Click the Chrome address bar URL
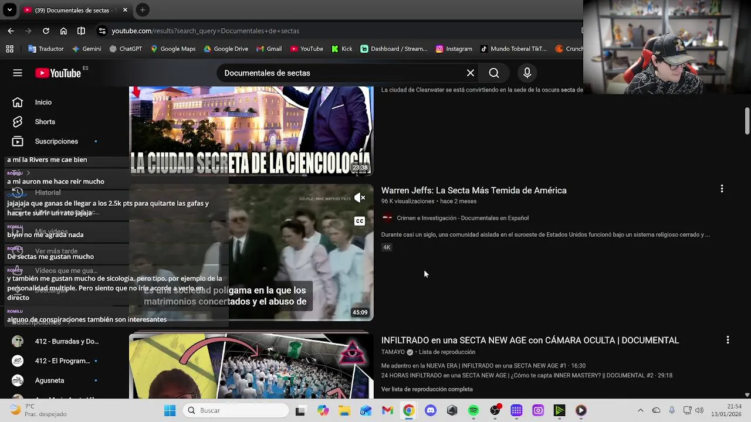This screenshot has height=422, width=751. coord(205,30)
